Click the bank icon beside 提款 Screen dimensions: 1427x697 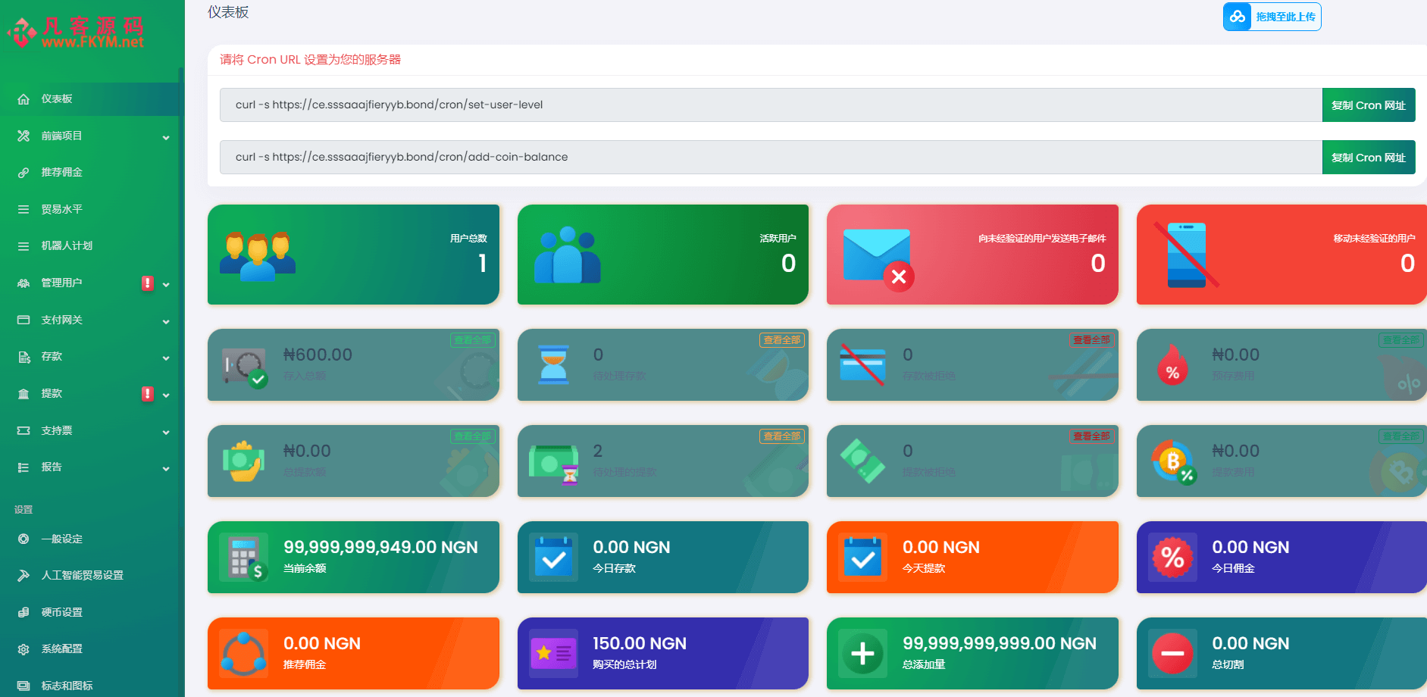(x=23, y=394)
